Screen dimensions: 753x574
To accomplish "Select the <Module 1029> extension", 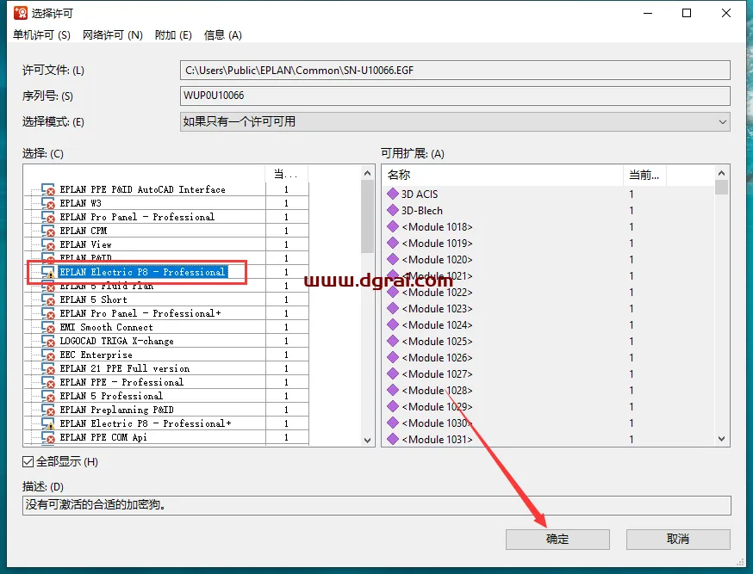I will [x=437, y=407].
